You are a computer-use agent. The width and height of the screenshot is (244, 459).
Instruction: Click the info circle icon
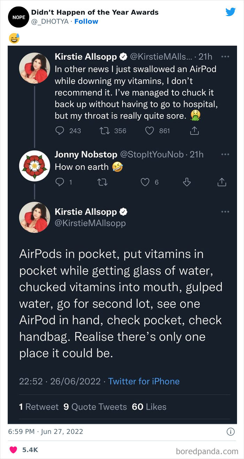coord(230,432)
